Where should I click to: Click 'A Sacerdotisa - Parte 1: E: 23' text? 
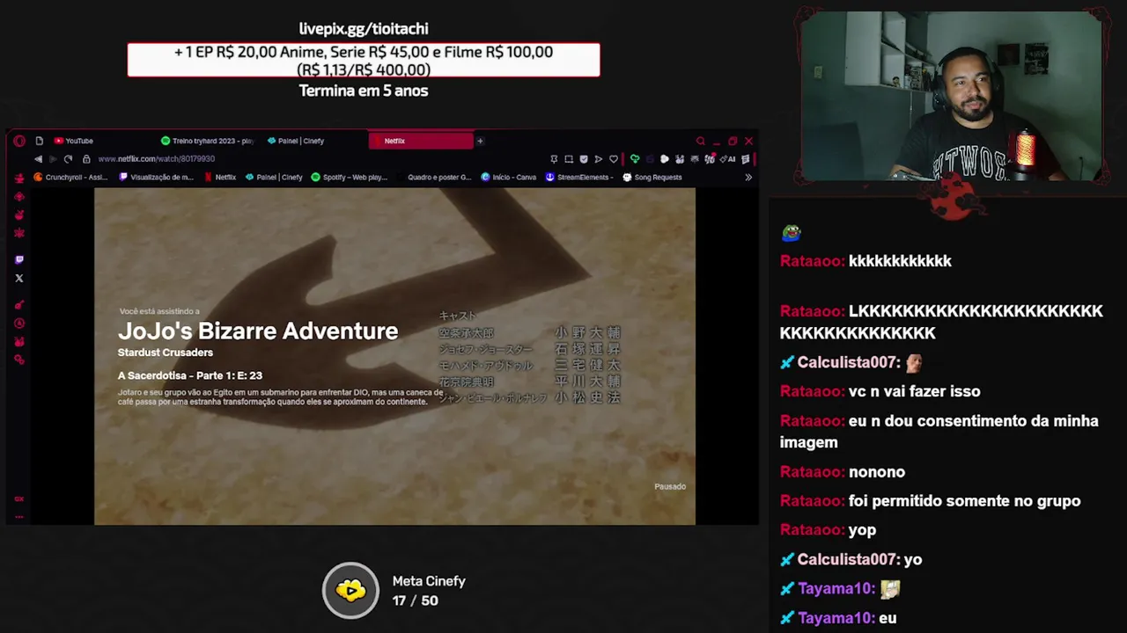click(190, 375)
